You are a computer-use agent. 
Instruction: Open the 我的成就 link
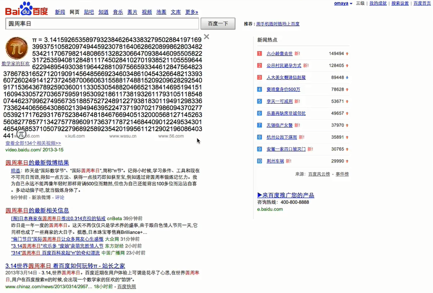[x=378, y=4]
